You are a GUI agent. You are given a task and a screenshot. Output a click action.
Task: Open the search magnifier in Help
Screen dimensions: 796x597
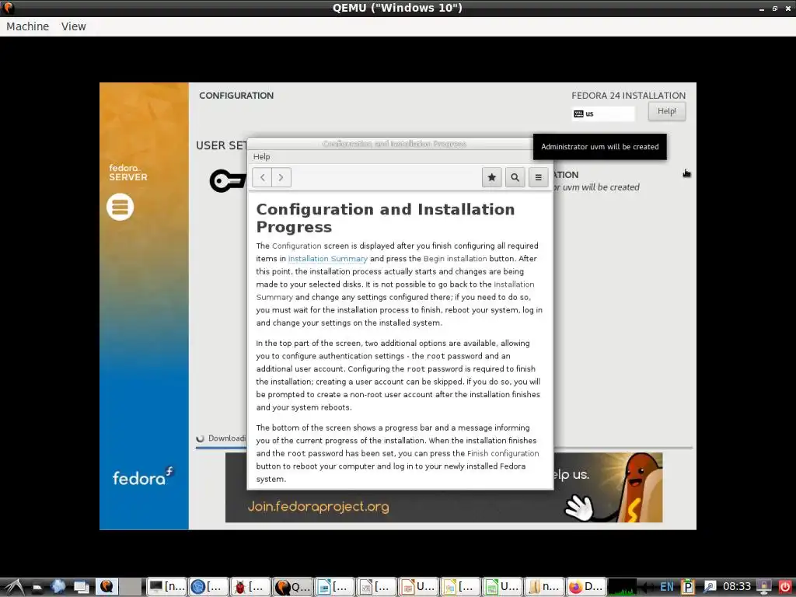[x=515, y=177]
